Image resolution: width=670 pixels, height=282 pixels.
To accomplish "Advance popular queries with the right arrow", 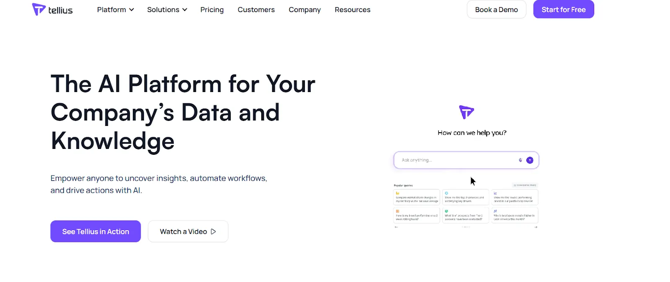I will (536, 227).
